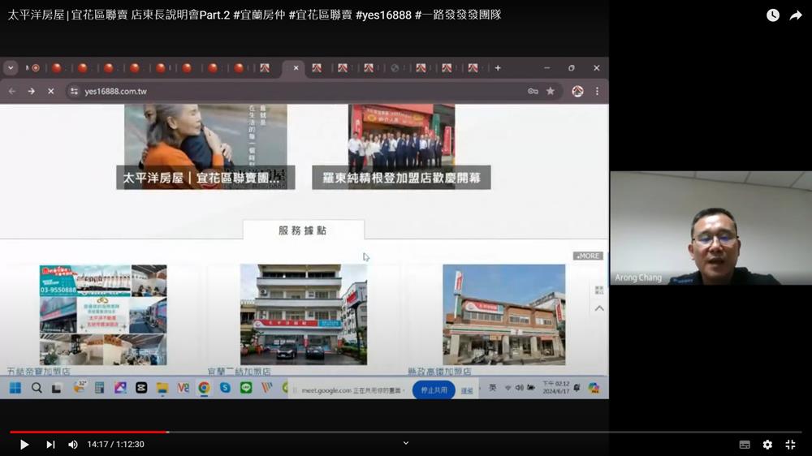Expand more videos chevron below the timeline
Image resolution: width=812 pixels, height=456 pixels.
tap(406, 443)
